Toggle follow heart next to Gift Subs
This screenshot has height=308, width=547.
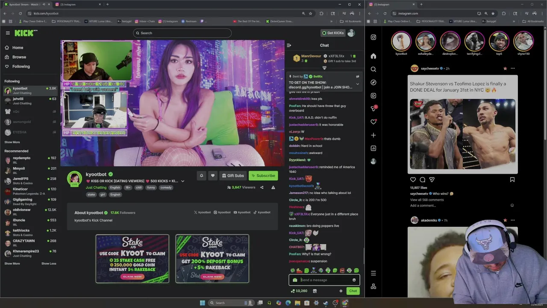[x=213, y=175]
